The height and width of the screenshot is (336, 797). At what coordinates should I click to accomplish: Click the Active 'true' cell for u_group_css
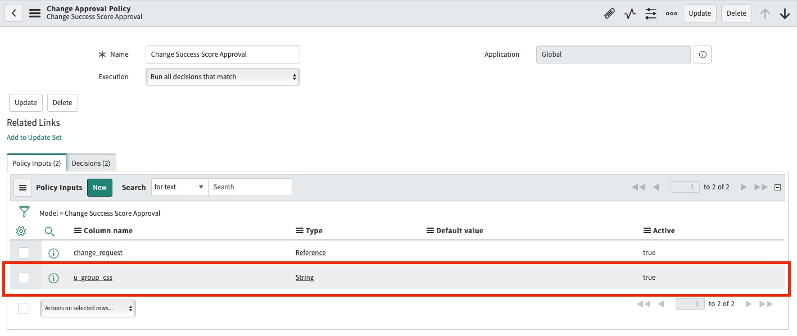pos(649,278)
